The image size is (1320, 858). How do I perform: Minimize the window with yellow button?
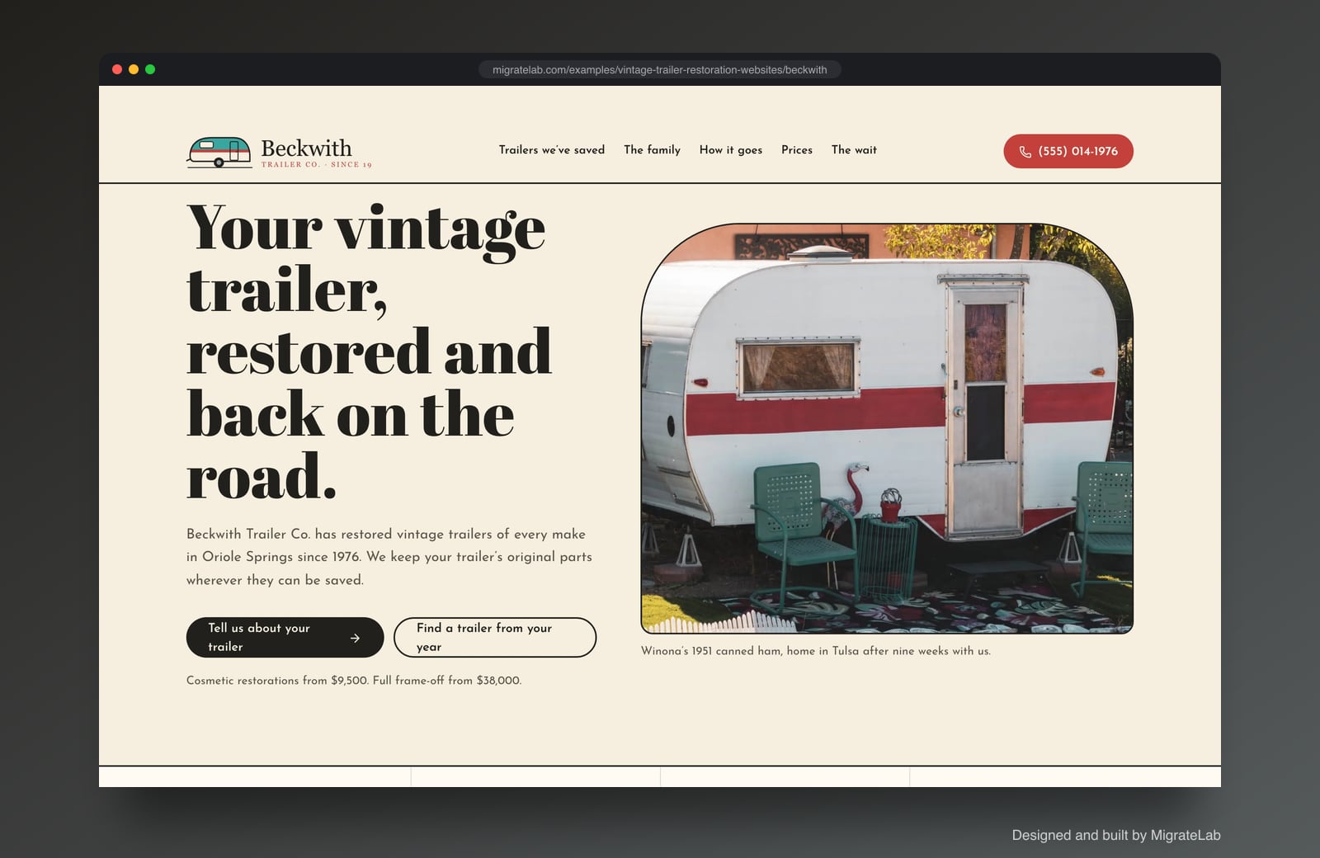(x=134, y=69)
